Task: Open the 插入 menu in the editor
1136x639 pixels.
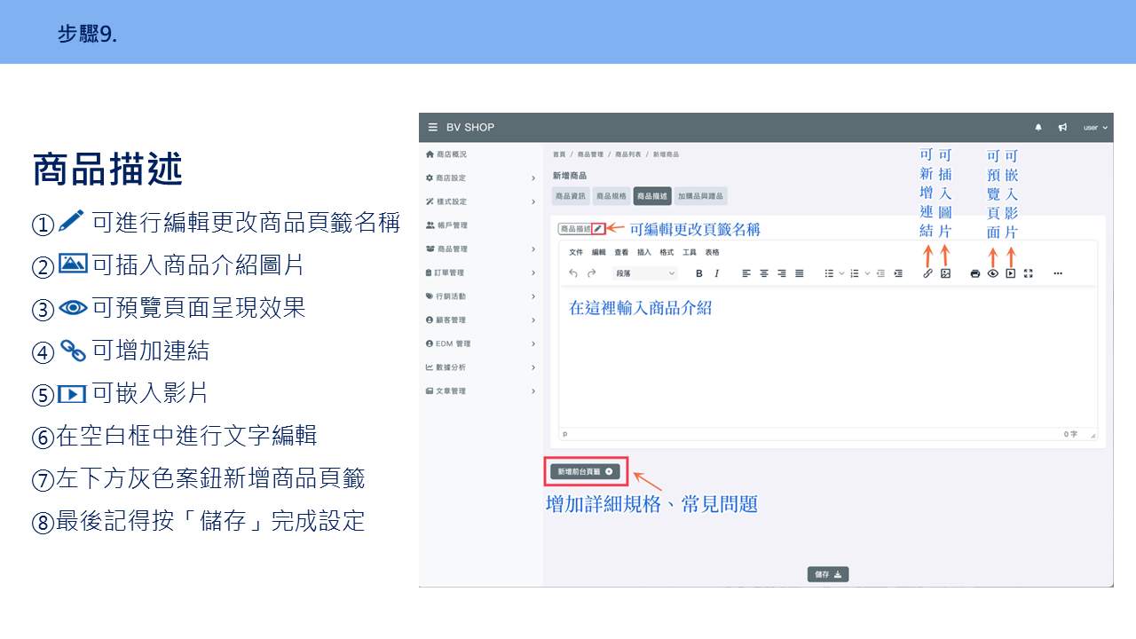Action: pos(644,253)
